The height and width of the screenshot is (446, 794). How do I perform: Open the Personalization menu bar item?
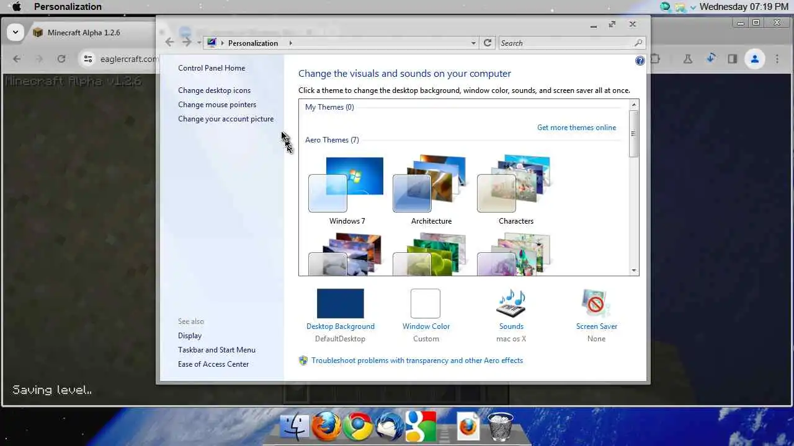68,7
